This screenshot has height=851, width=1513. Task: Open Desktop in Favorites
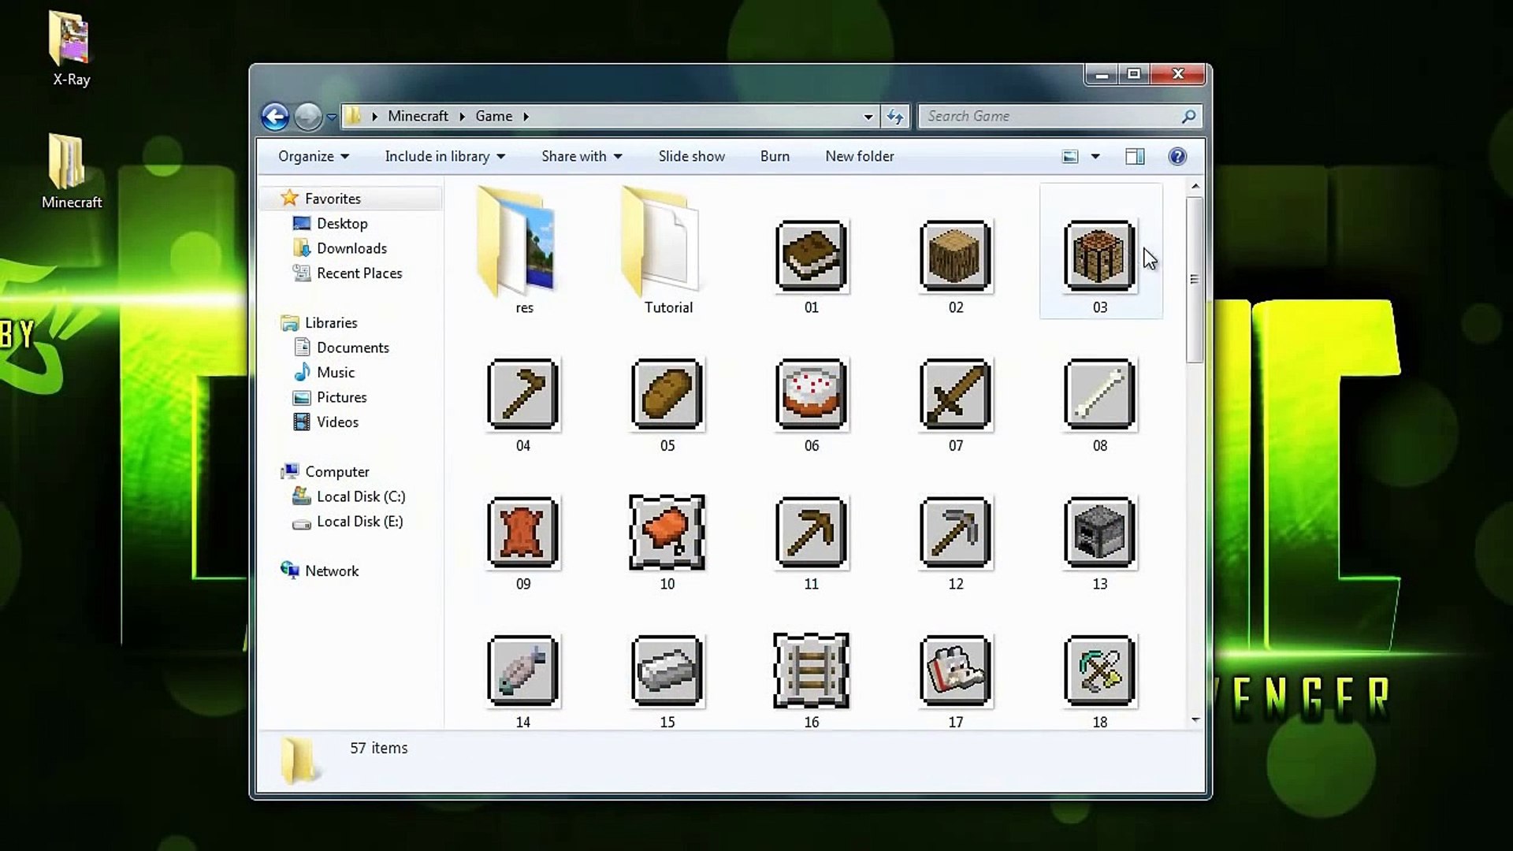pos(342,223)
